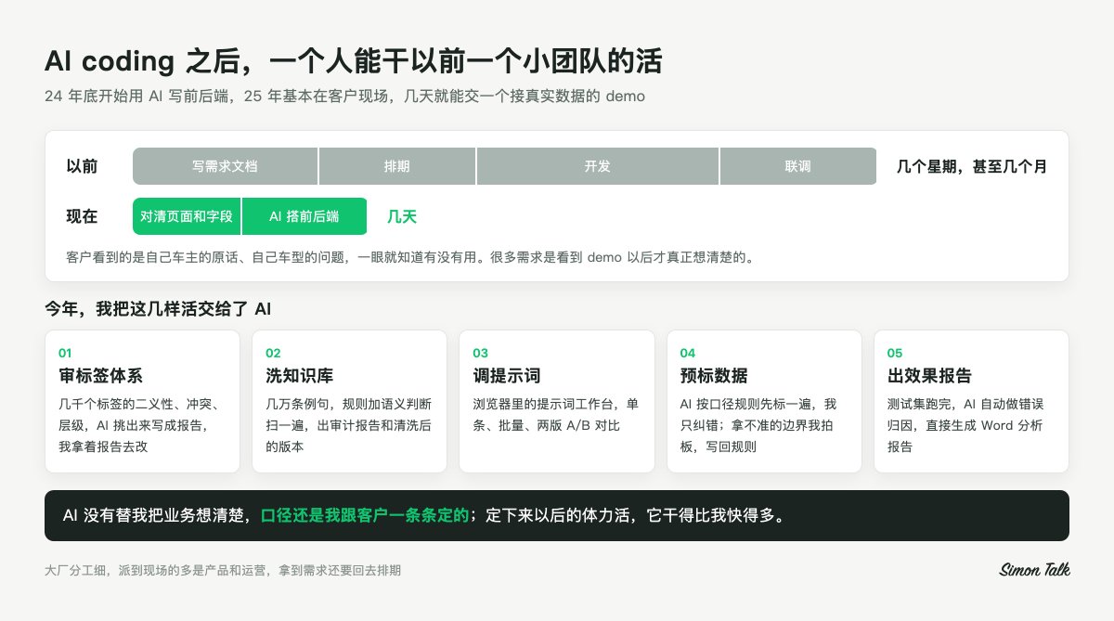This screenshot has height=621, width=1114.
Task: Click the green '几天' label
Action: pos(402,216)
